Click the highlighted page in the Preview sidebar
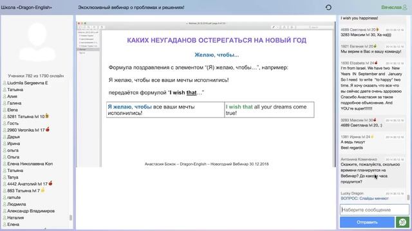412x231 pixels. pyautogui.click(x=88, y=49)
